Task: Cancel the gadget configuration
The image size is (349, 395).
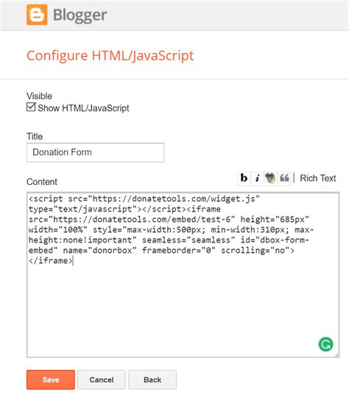Action: [102, 380]
